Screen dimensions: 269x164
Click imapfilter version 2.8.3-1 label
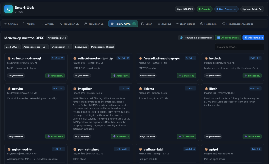125,88
